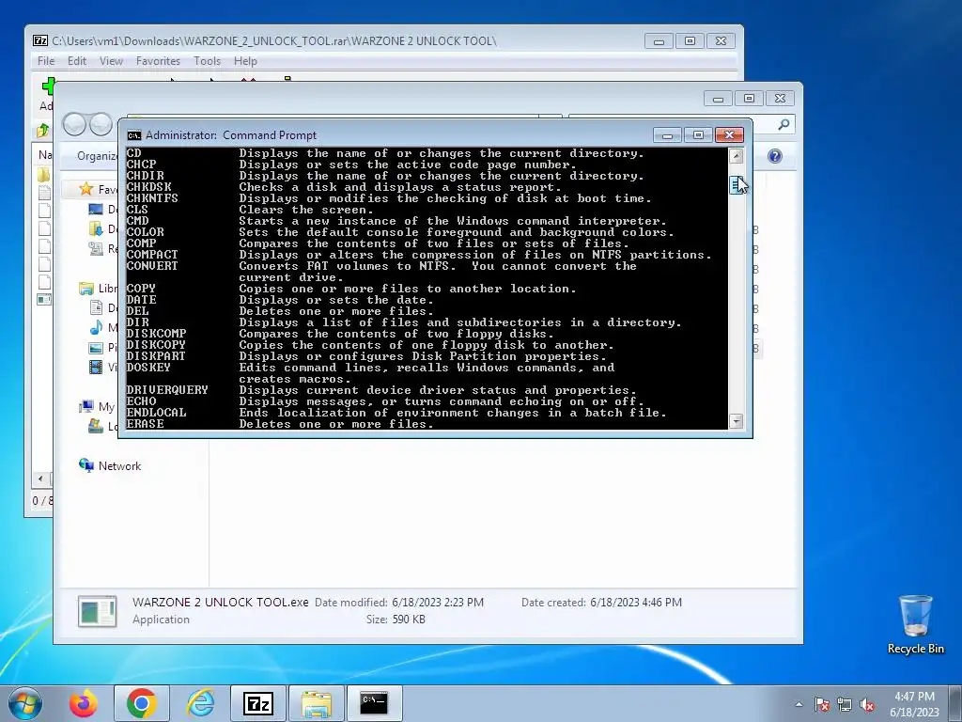Click WARZONE 2 UNLOCK TOOL.exe preview icon
This screenshot has height=722, width=962.
click(x=97, y=611)
